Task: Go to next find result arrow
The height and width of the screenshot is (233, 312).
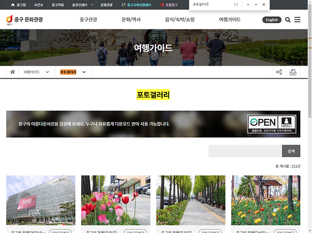Action: 256,4
